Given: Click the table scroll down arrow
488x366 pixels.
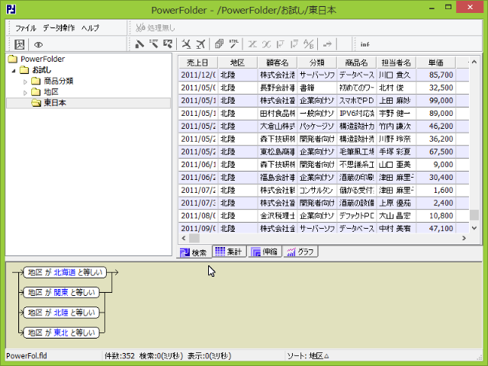Looking at the screenshot, I should 474,228.
